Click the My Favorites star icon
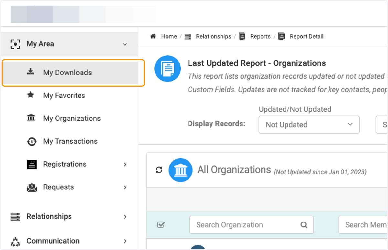This screenshot has width=388, height=250. [x=31, y=95]
